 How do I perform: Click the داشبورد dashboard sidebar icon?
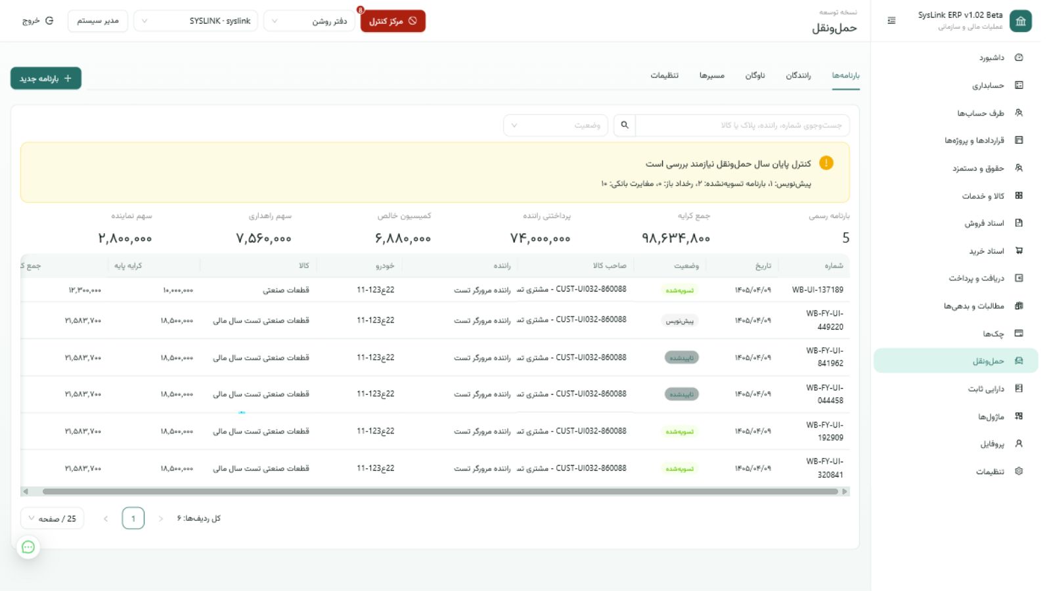1019,58
